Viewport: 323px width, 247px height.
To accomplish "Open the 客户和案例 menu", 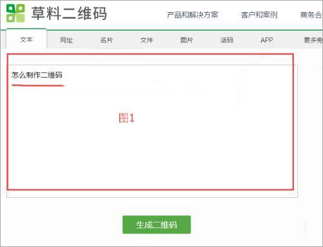I will [259, 15].
